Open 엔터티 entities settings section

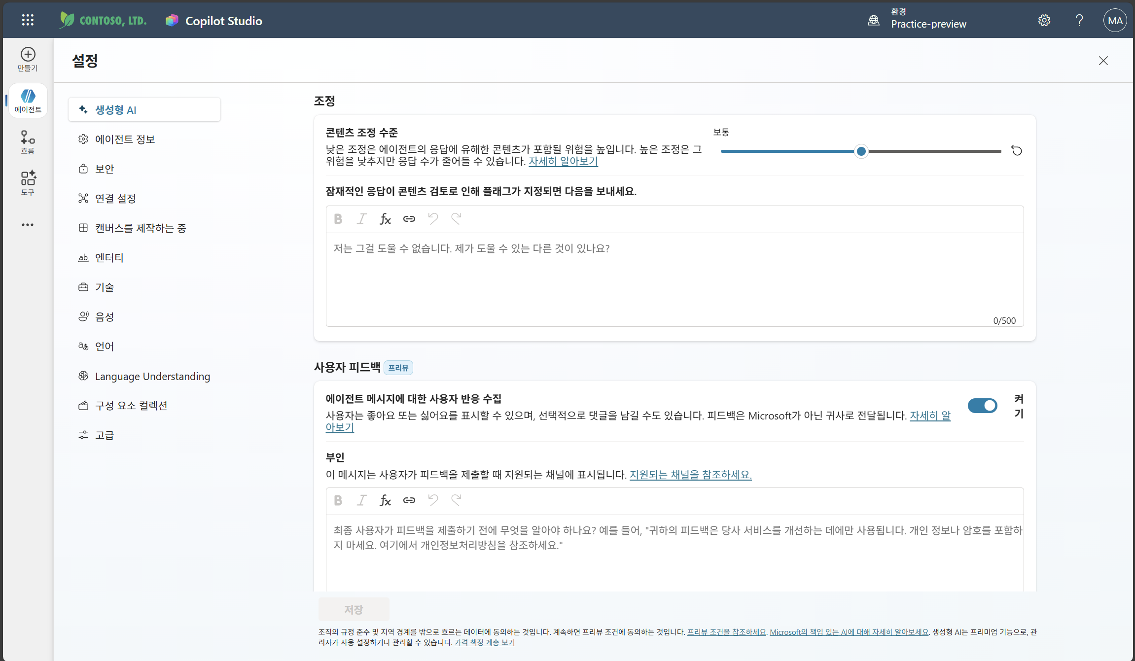point(144,257)
